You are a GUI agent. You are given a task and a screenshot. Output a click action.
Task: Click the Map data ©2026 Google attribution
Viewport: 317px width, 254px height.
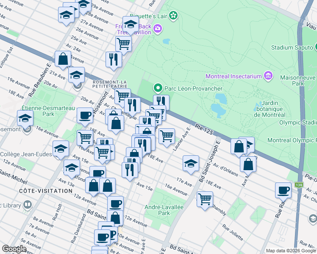click(x=291, y=251)
